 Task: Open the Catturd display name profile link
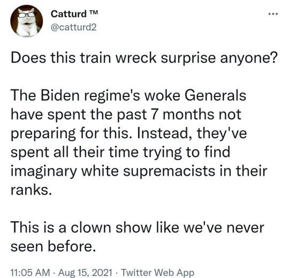(x=69, y=14)
